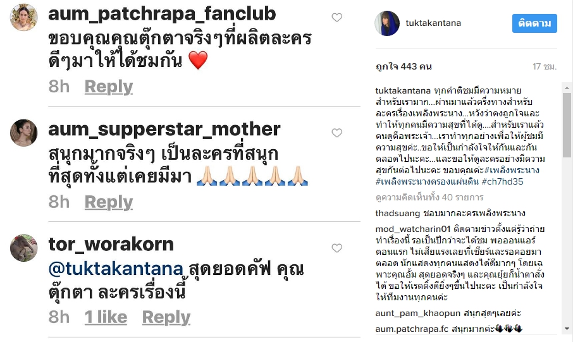
Task: Expand all 40 comments link
Action: click(429, 197)
